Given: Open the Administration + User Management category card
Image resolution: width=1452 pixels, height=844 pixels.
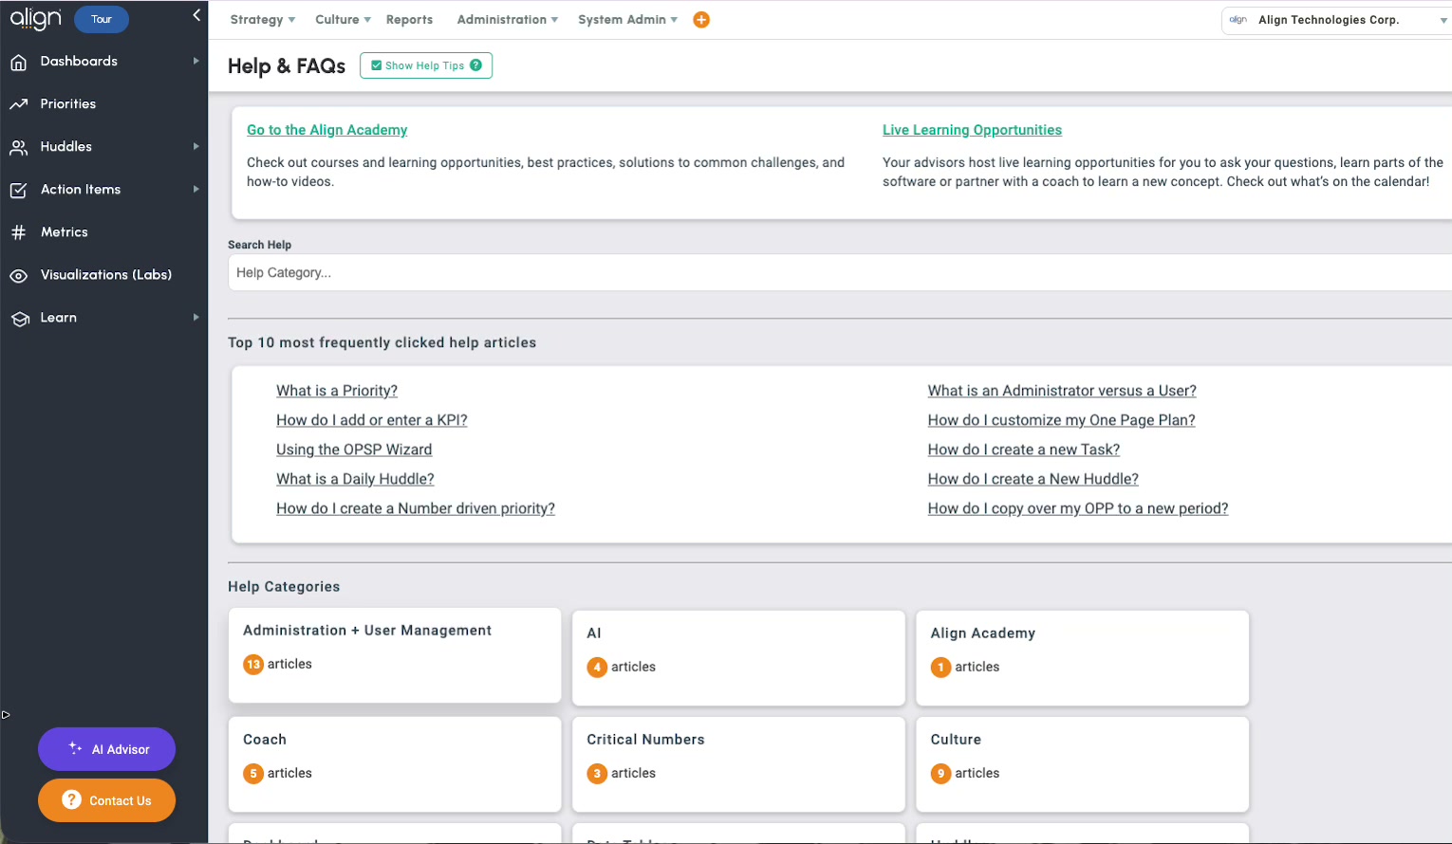Looking at the screenshot, I should coord(395,655).
